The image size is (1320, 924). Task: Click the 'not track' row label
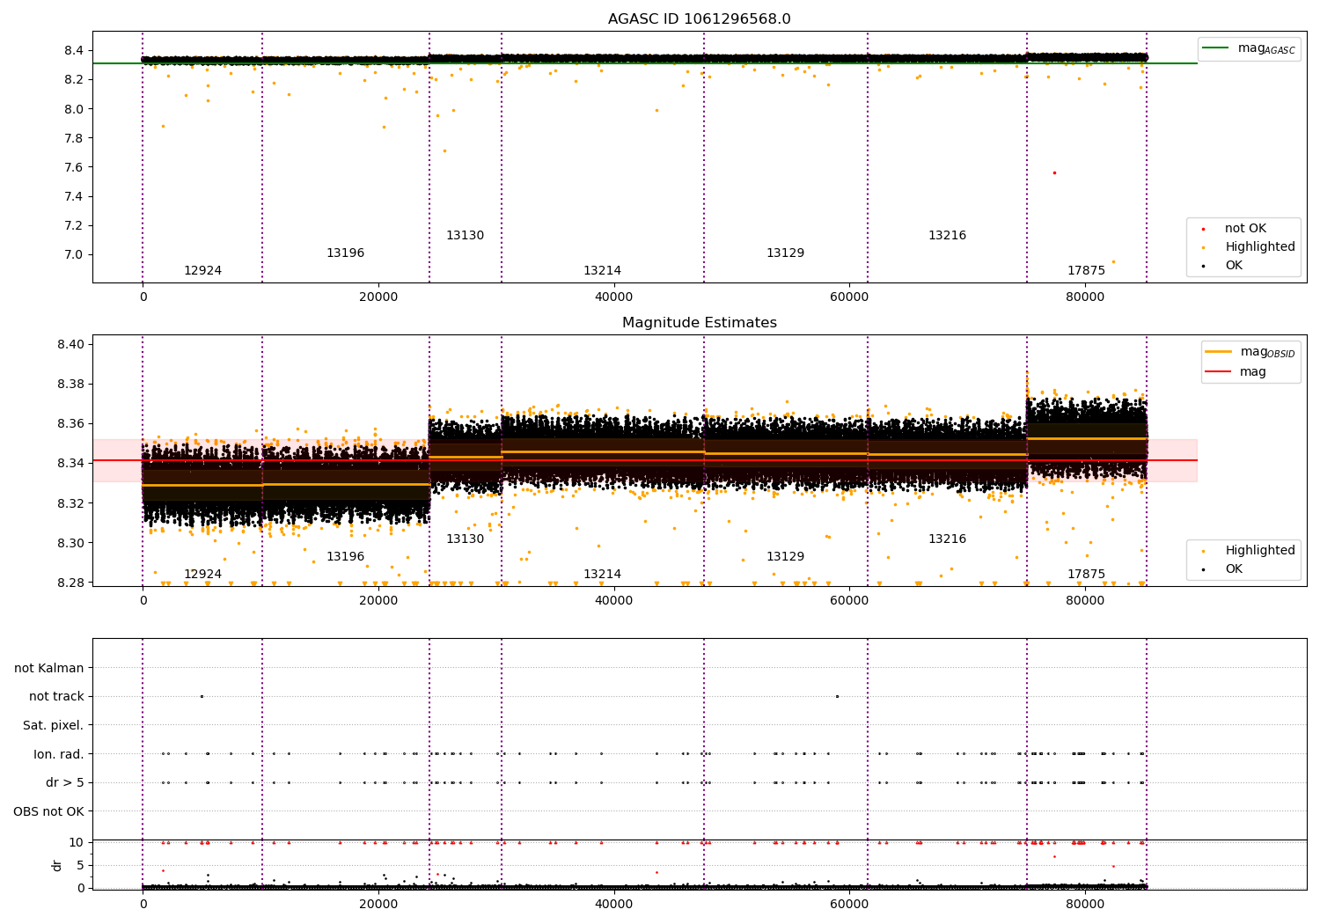[56, 697]
